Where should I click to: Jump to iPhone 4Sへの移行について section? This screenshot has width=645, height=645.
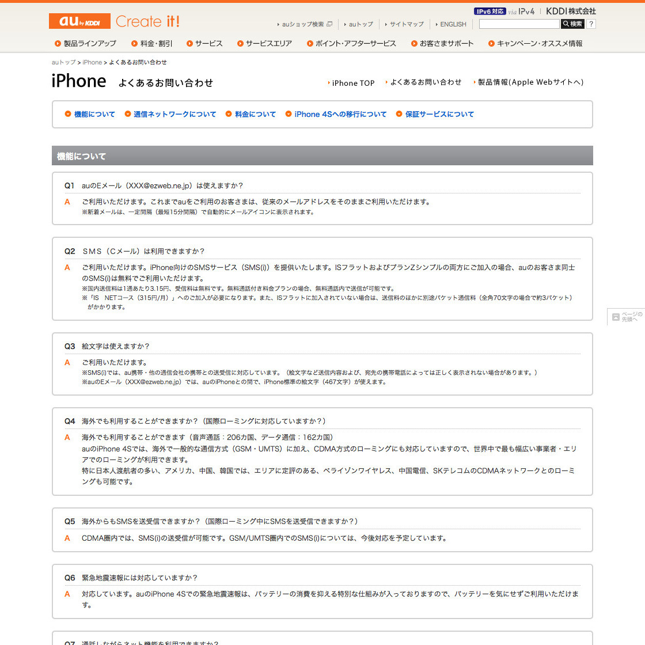[x=340, y=115]
